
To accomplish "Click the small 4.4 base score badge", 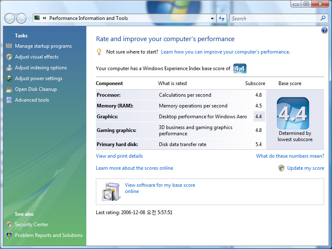I will [240, 68].
